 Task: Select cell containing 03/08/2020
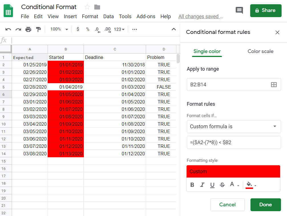tap(30, 154)
